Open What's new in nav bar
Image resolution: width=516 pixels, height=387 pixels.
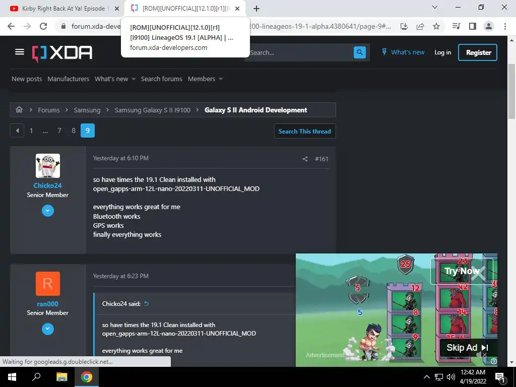(111, 79)
